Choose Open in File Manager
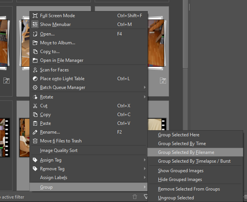 [61, 60]
